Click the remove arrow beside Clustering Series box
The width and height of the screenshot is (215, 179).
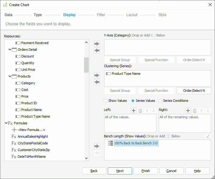pyautogui.click(x=97, y=82)
